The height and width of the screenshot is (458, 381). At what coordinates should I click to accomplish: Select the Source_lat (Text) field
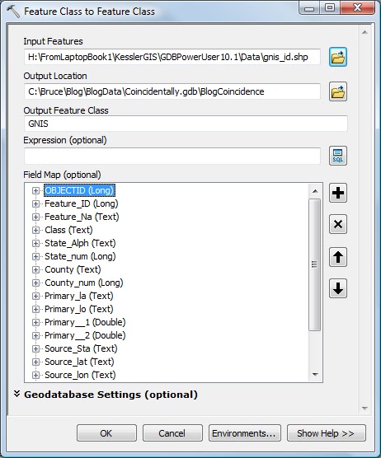pos(79,362)
